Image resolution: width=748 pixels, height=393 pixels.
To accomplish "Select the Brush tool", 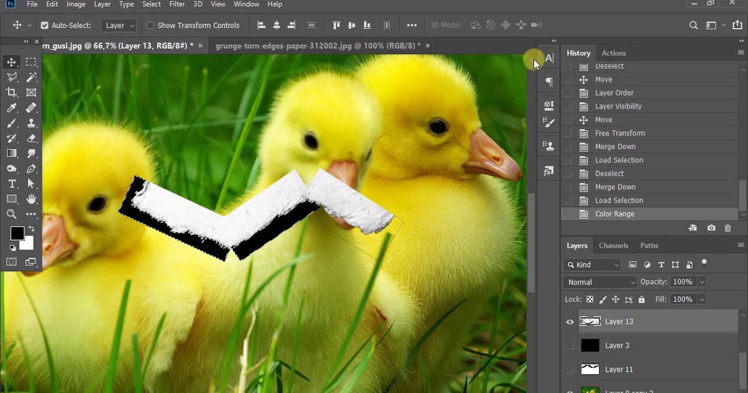I will pos(12,123).
